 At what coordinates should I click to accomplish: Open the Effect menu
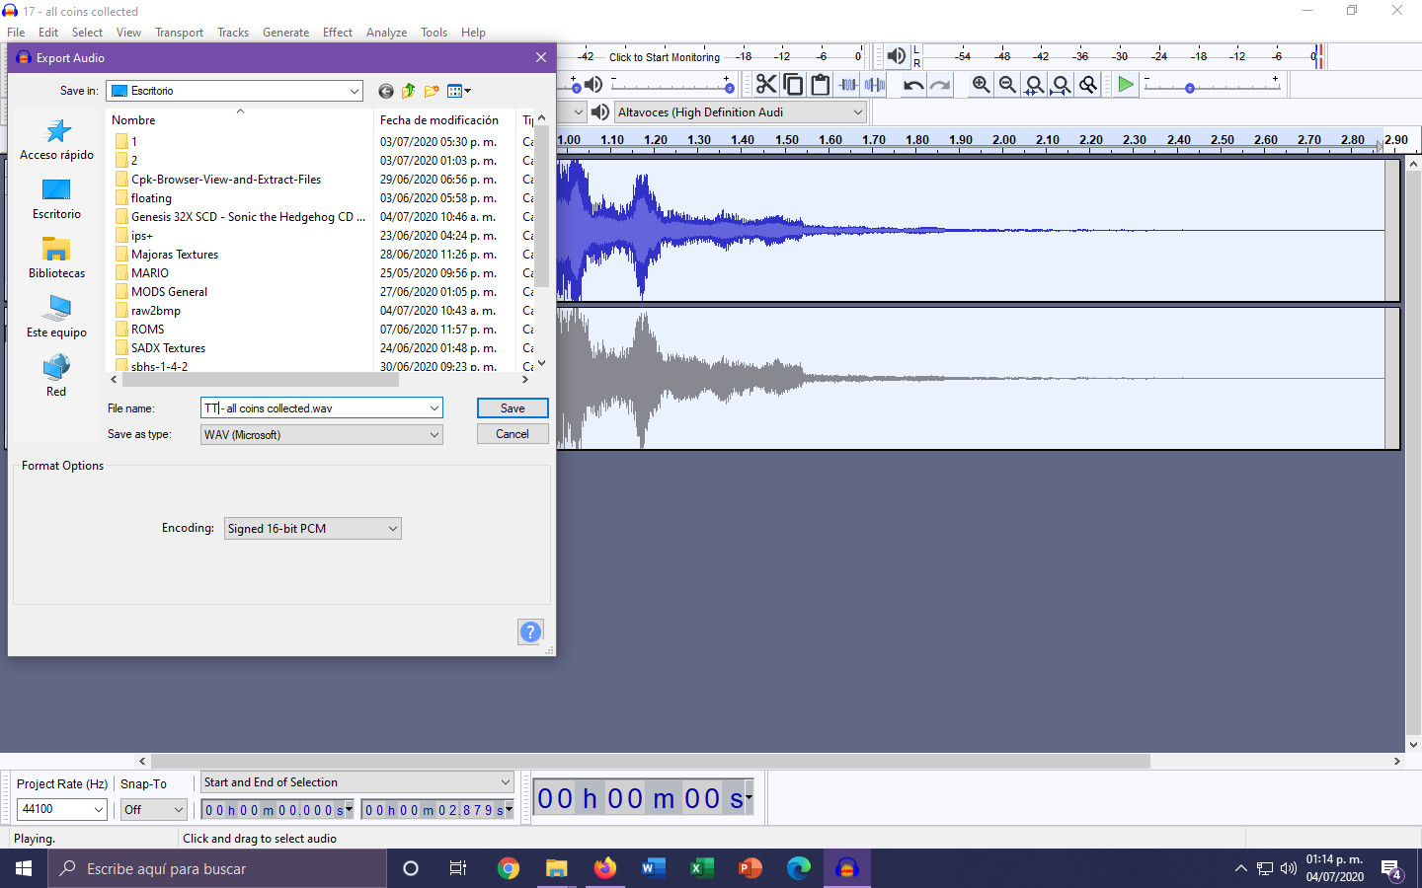coord(337,32)
